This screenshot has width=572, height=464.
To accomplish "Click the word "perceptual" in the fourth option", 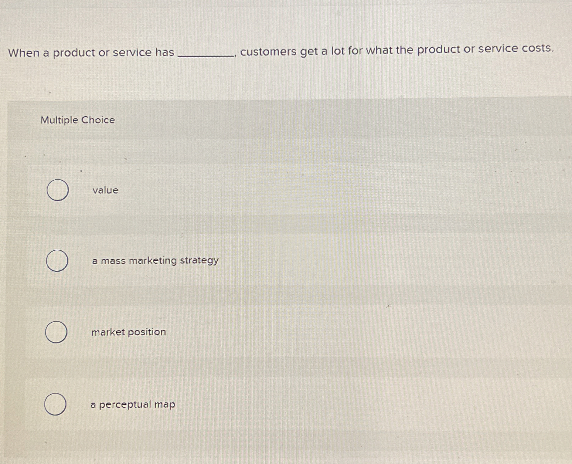I will coord(125,405).
